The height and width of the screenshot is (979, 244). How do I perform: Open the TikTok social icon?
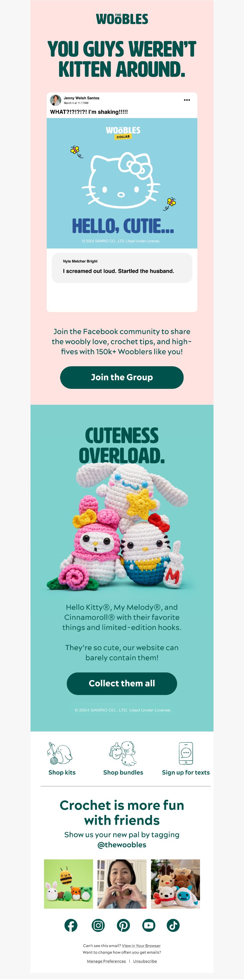coord(173,925)
